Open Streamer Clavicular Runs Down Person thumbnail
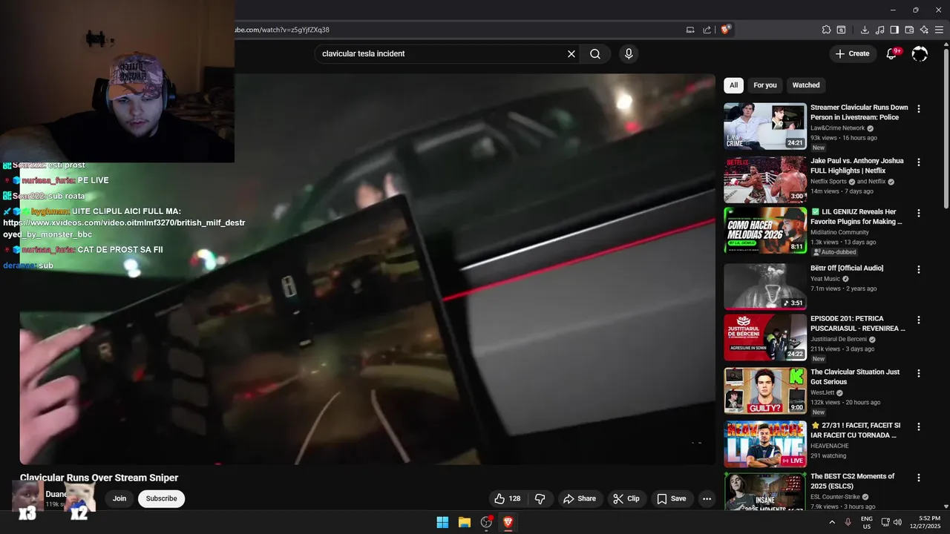Screen dimensions: 950x534 [765, 126]
